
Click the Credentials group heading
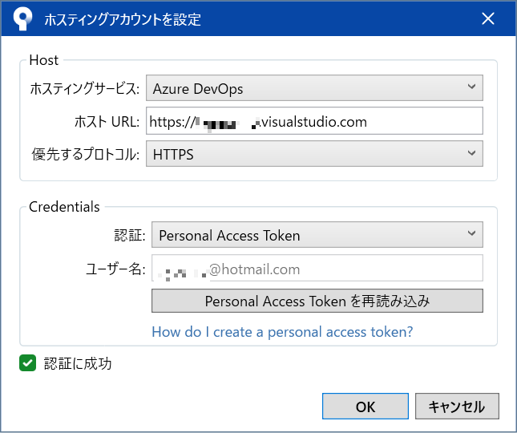coord(64,207)
